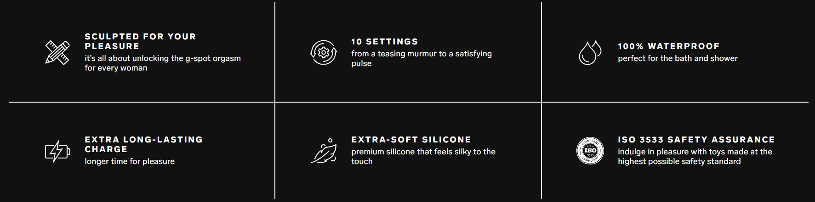Click the "longer time for pleasure" text
Image resolution: width=815 pixels, height=202 pixels.
(x=130, y=162)
